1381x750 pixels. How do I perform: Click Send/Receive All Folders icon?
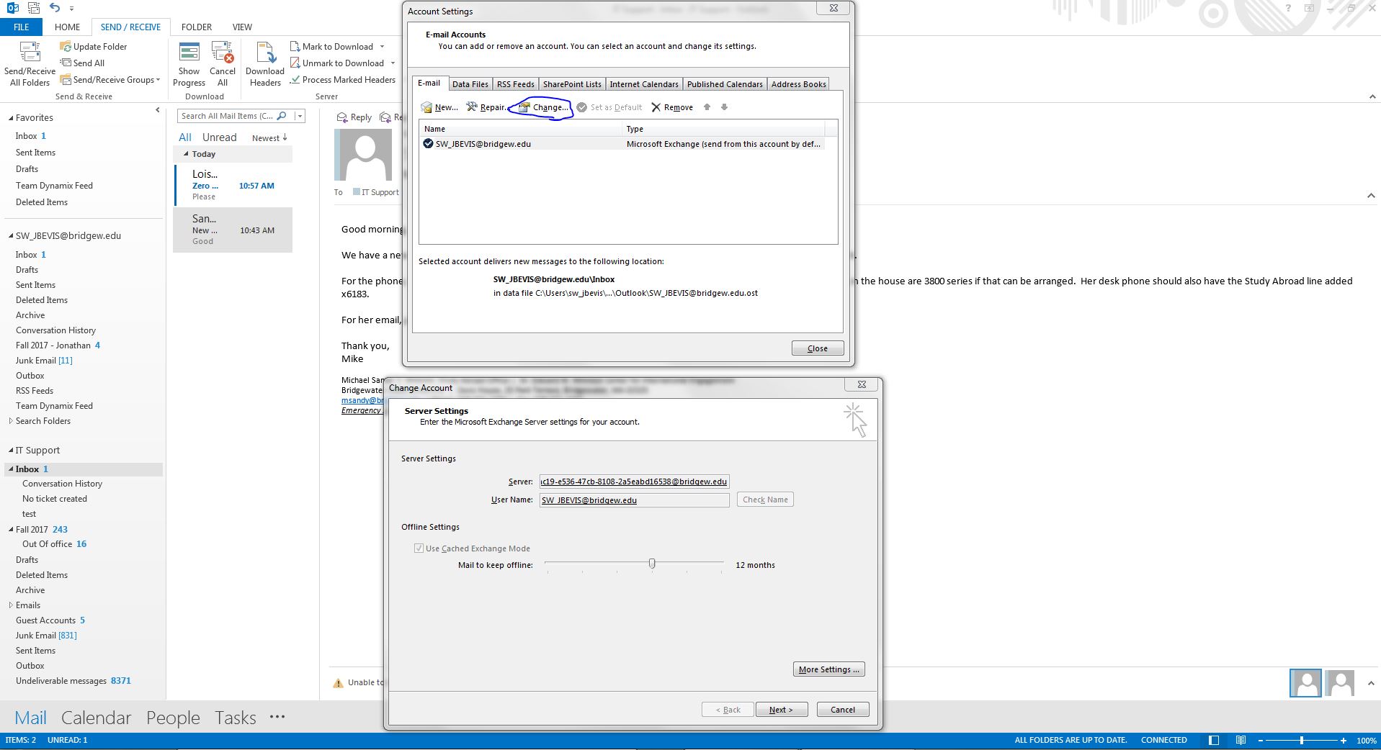click(30, 53)
